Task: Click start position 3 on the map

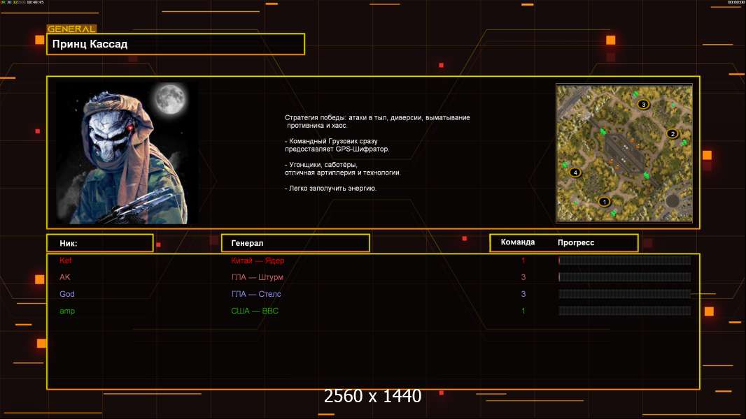Action: point(644,104)
